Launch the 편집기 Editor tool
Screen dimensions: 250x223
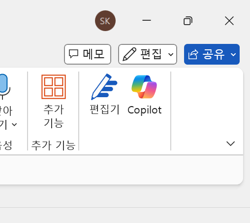[104, 94]
